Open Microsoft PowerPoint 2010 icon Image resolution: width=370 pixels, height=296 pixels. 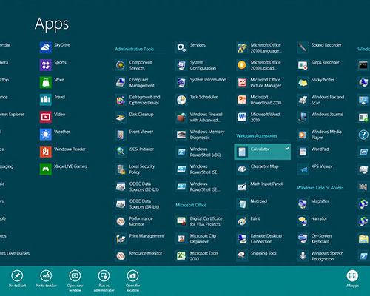(242, 100)
